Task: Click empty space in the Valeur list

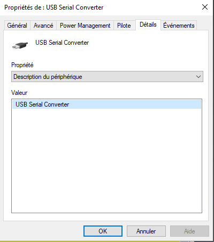Action: tap(106, 160)
